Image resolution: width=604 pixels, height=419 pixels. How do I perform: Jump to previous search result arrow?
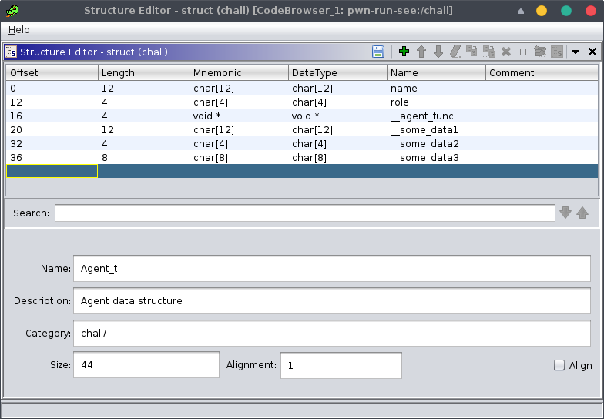582,213
